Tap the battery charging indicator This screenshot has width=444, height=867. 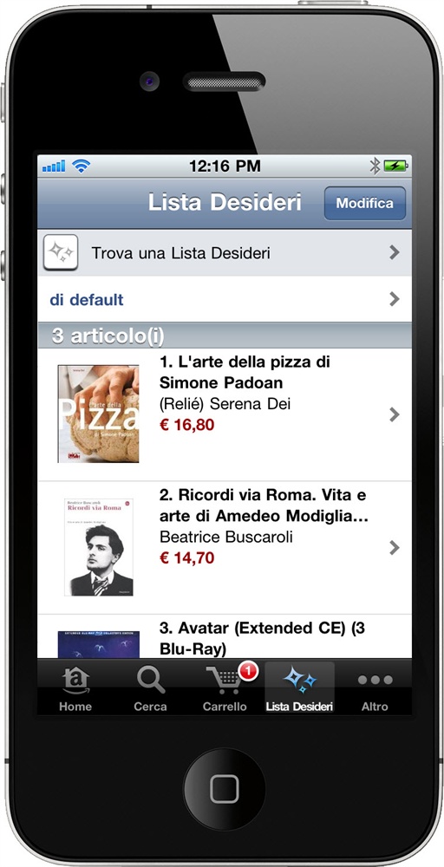point(396,166)
